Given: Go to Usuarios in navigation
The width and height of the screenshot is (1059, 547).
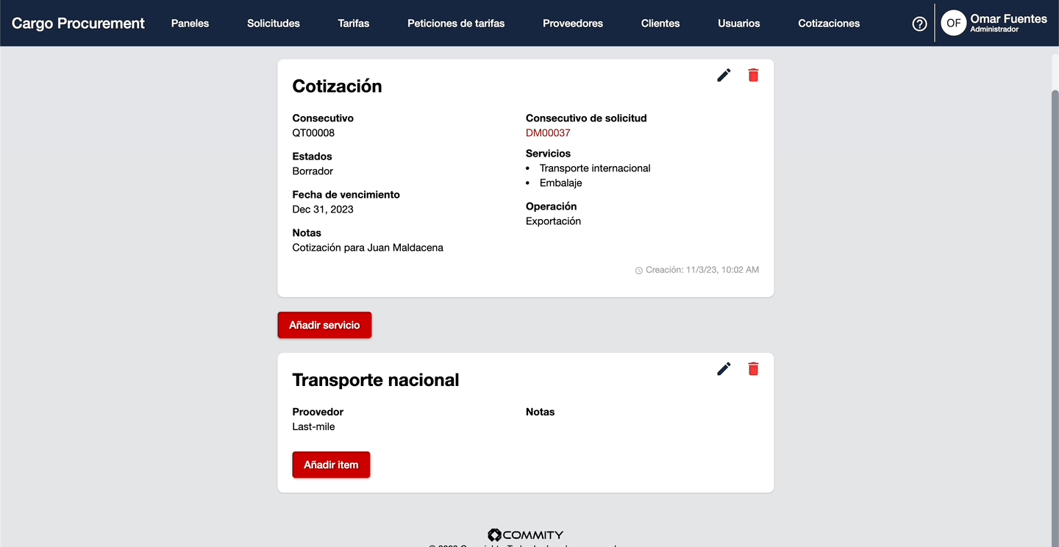Looking at the screenshot, I should 739,24.
